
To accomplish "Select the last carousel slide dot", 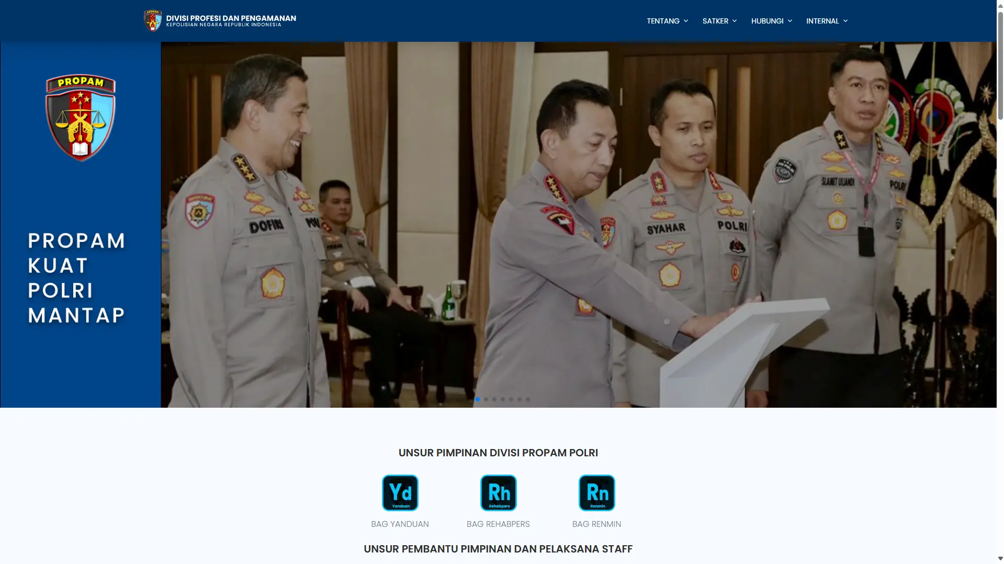I will [x=527, y=399].
